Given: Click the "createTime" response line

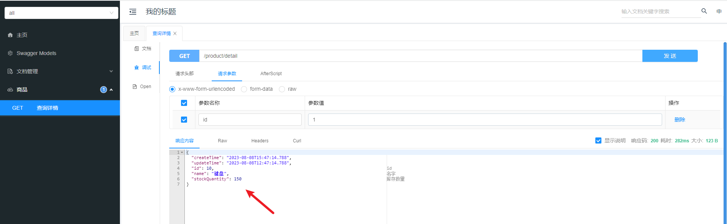Looking at the screenshot, I should (x=241, y=158).
